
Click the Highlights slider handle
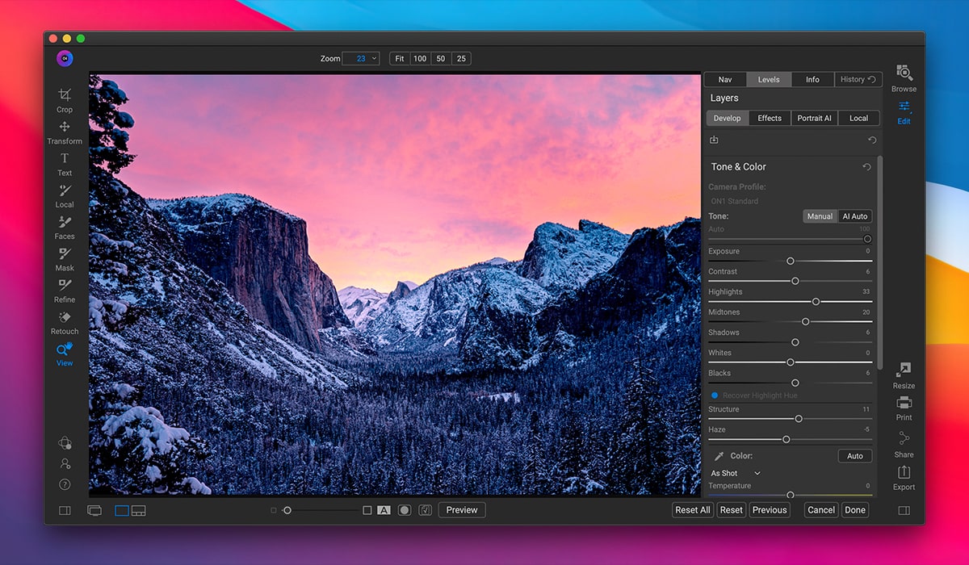coord(816,302)
